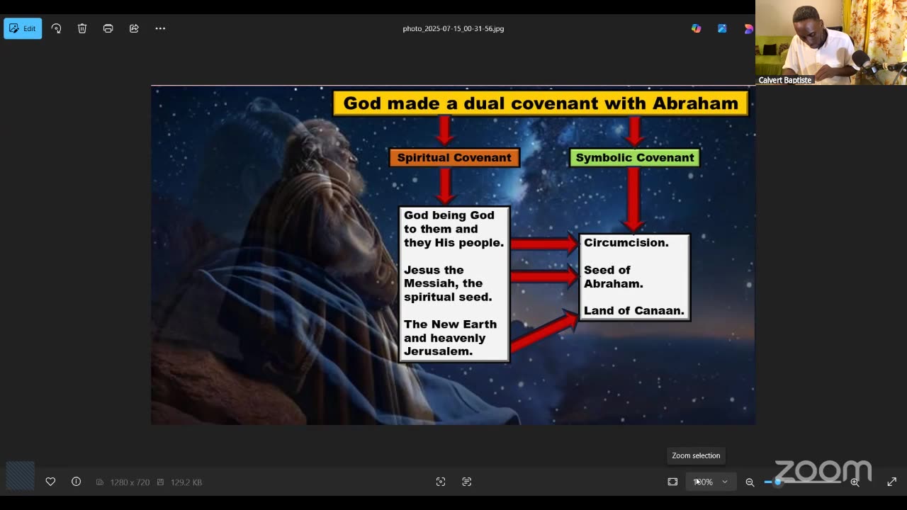
Task: Click the file name photo_2025-07-15_00-31-56.jpg
Action: click(x=453, y=29)
